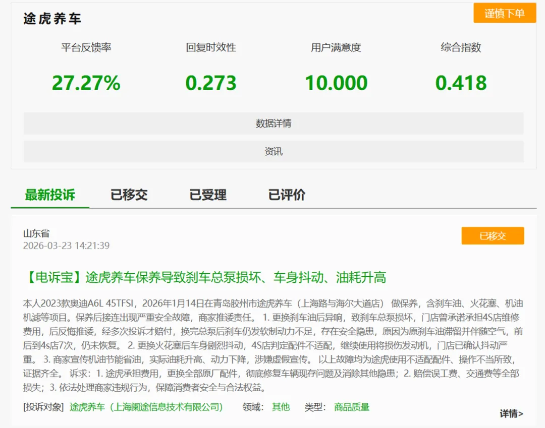Click the complaint body paragraph starting 本人2023款奥迪A6L

273,345
